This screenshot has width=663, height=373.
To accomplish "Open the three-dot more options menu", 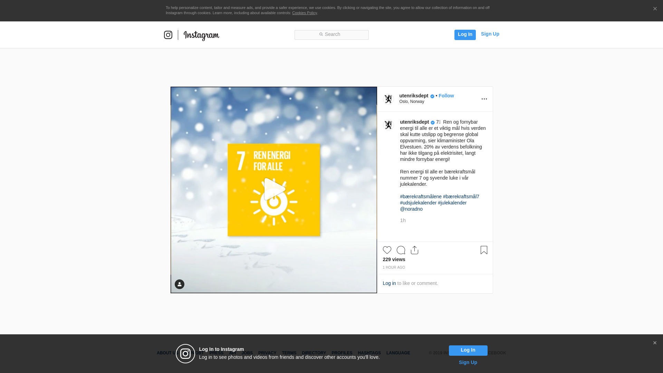I will point(484,99).
